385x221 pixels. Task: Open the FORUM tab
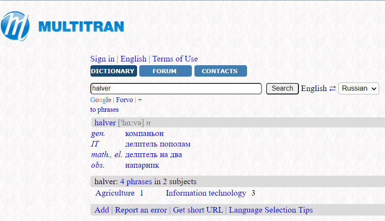[166, 71]
